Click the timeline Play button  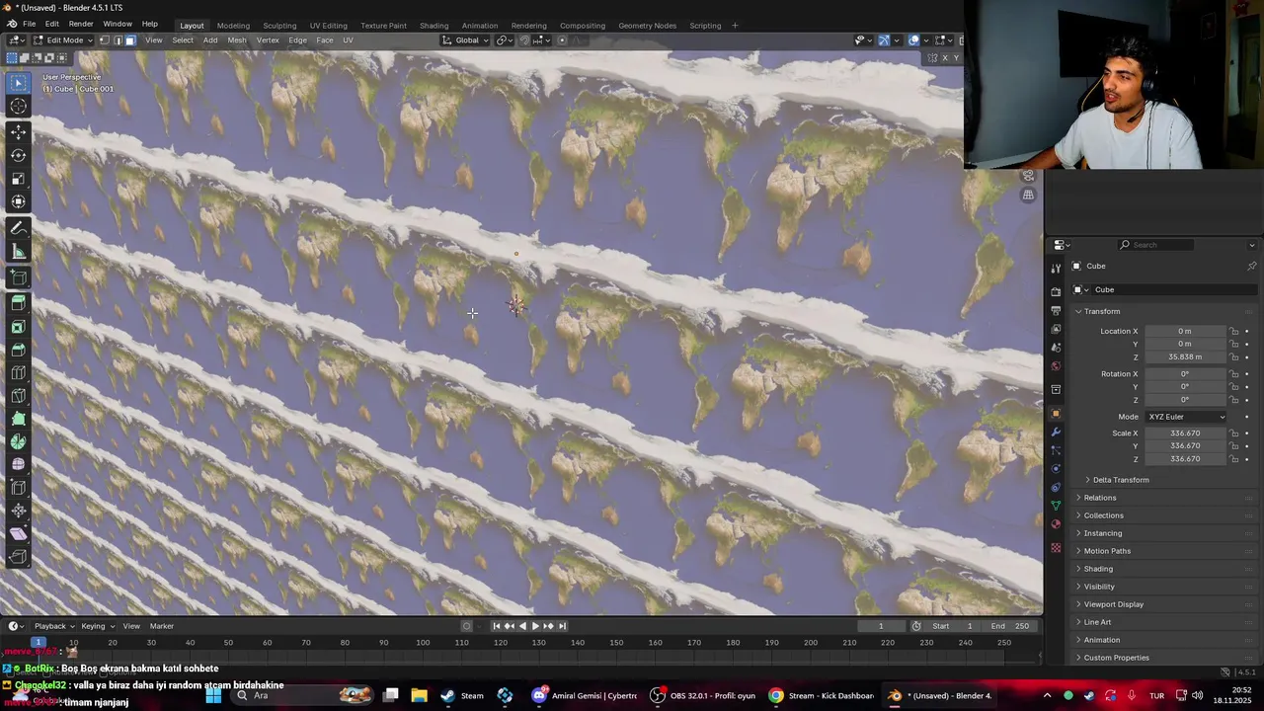click(x=535, y=626)
